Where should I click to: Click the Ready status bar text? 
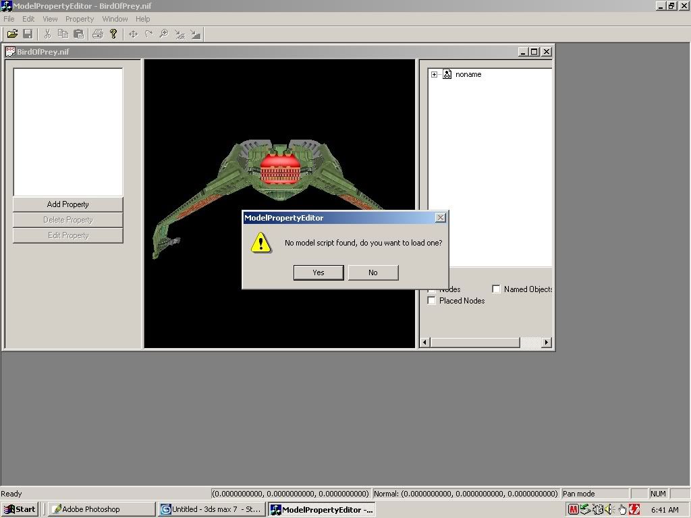[x=11, y=494]
